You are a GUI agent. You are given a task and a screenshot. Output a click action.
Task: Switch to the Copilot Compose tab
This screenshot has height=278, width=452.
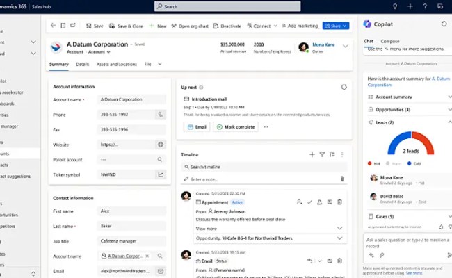(x=390, y=41)
